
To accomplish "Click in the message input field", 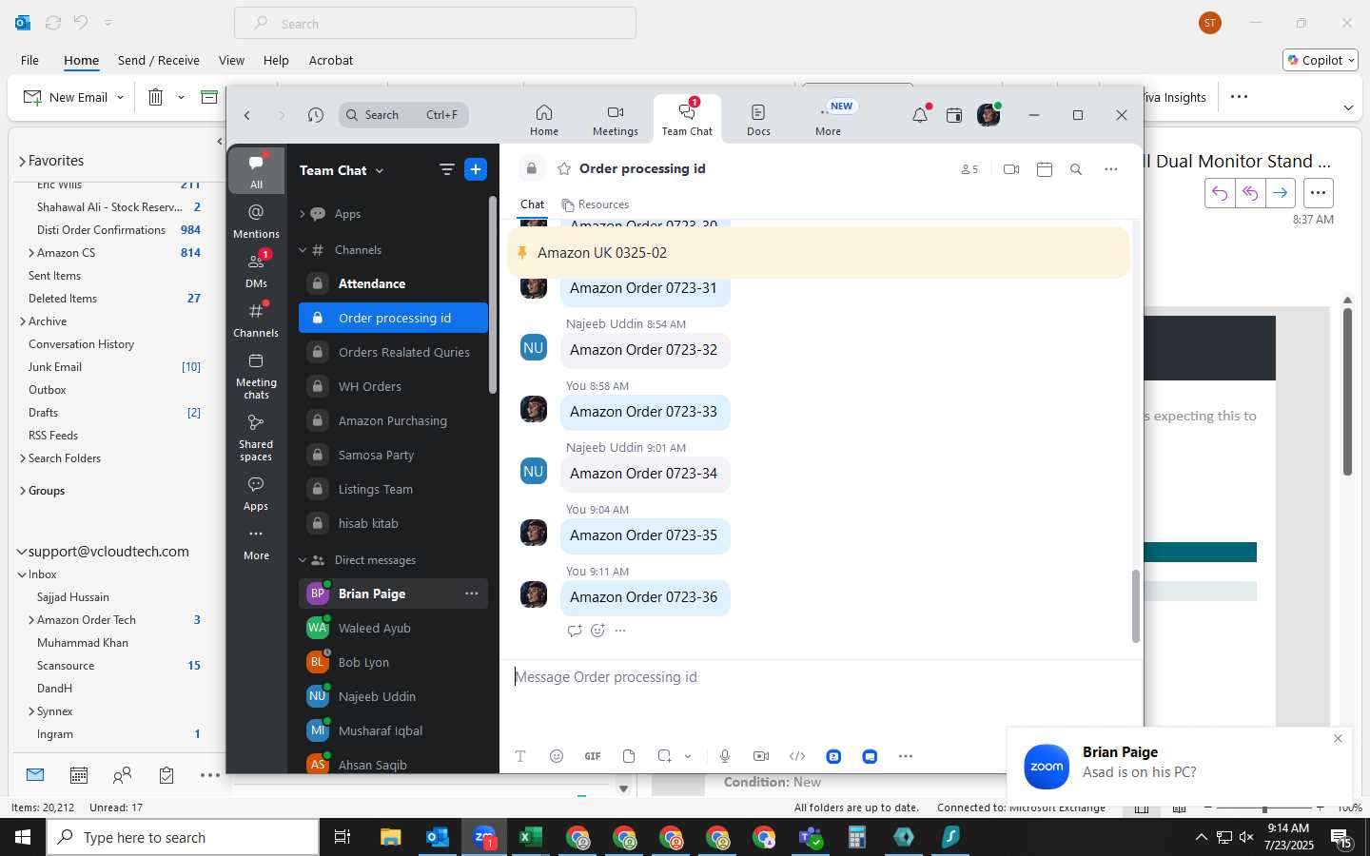I will click(820, 677).
